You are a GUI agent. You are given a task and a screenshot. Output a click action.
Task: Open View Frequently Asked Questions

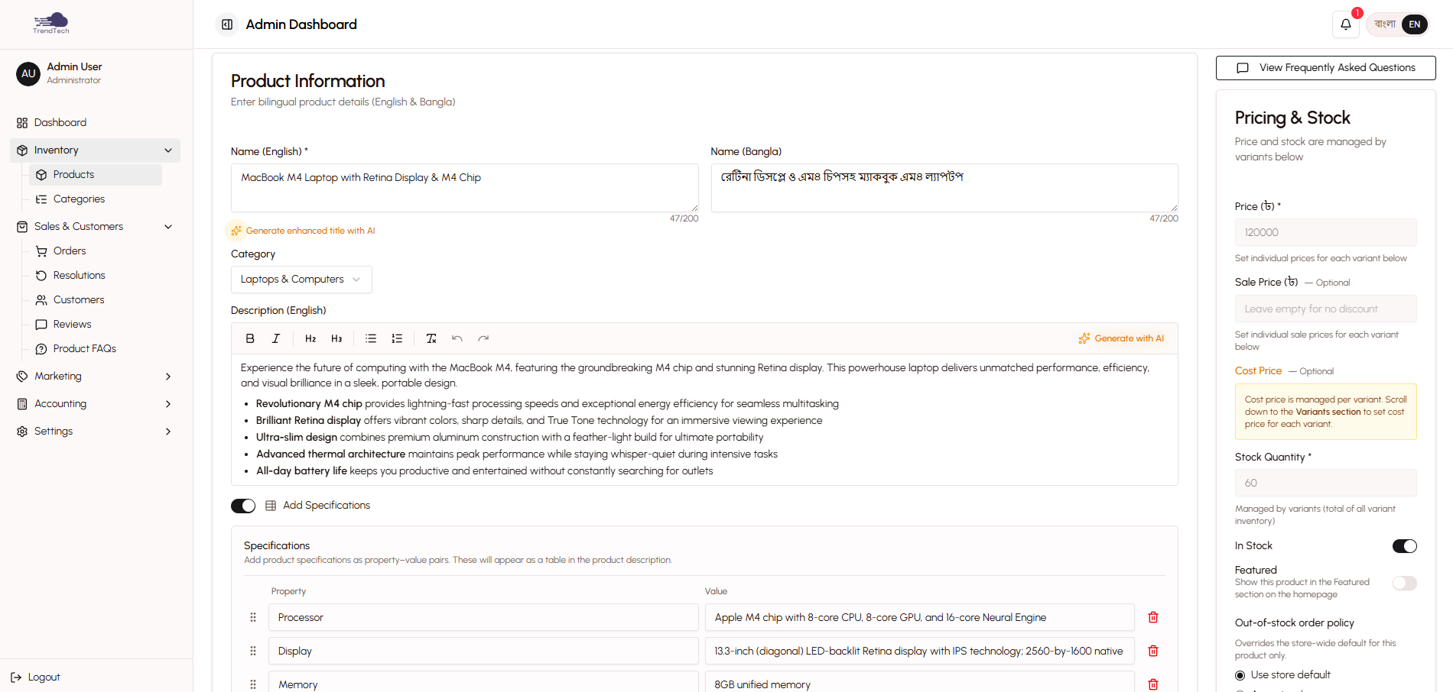pos(1325,67)
